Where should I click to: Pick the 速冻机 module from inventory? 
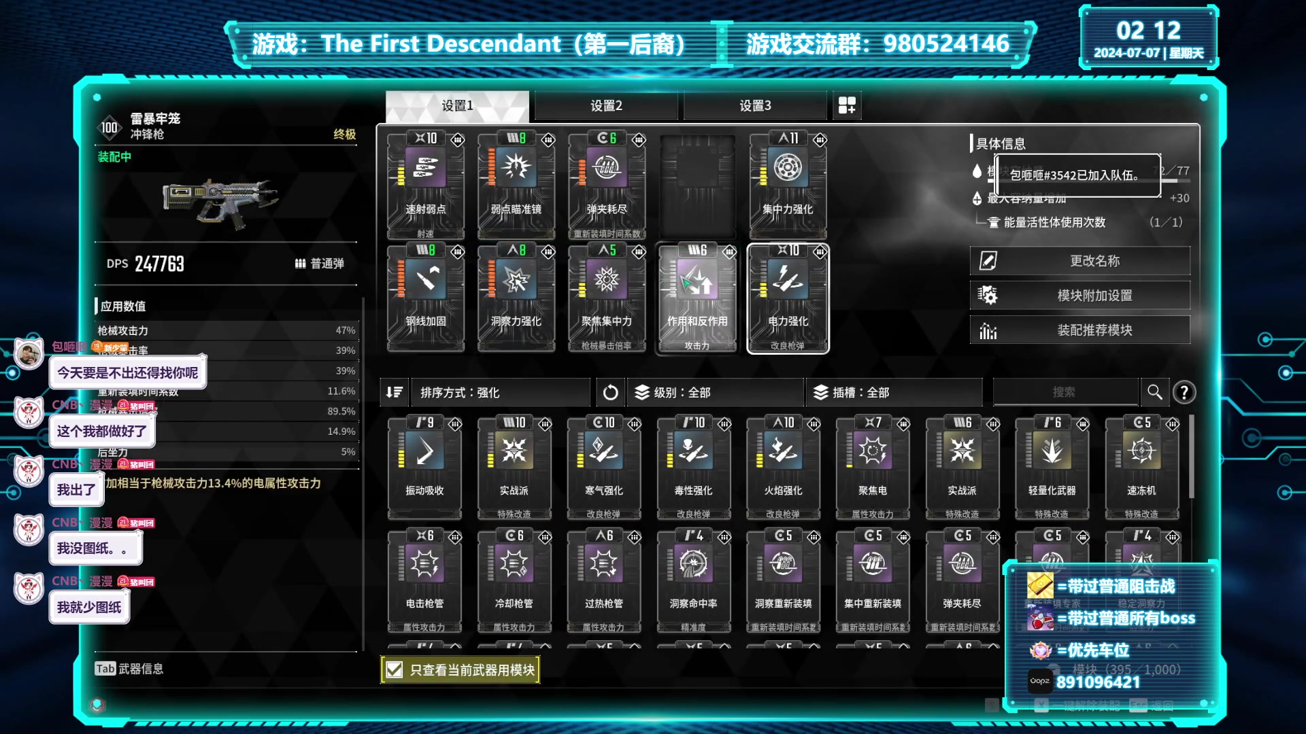[x=1141, y=468]
